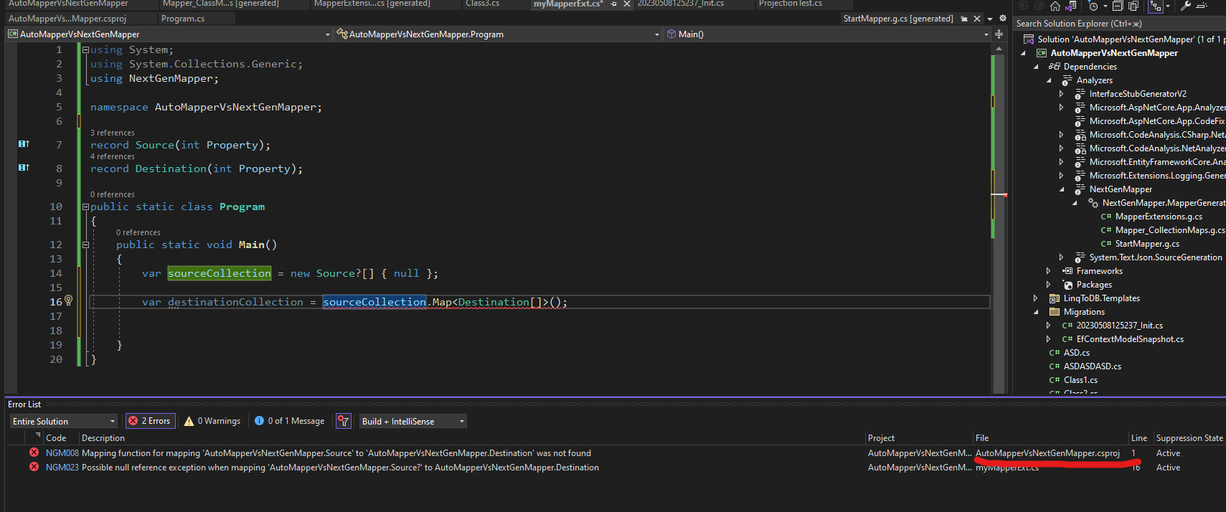Viewport: 1226px width, 512px height.
Task: Toggle the 2 Errors filter button
Action: [149, 421]
